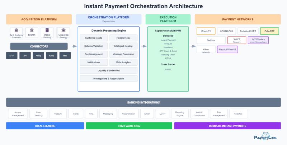
Task: Select the Audit & Compliance integration
Action: coord(199,114)
